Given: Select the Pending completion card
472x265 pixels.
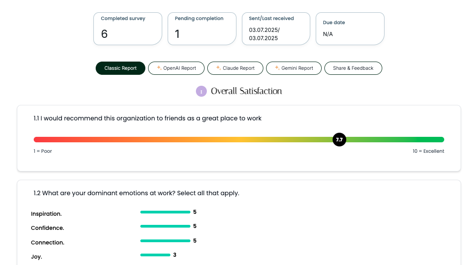Looking at the screenshot, I should (x=202, y=29).
